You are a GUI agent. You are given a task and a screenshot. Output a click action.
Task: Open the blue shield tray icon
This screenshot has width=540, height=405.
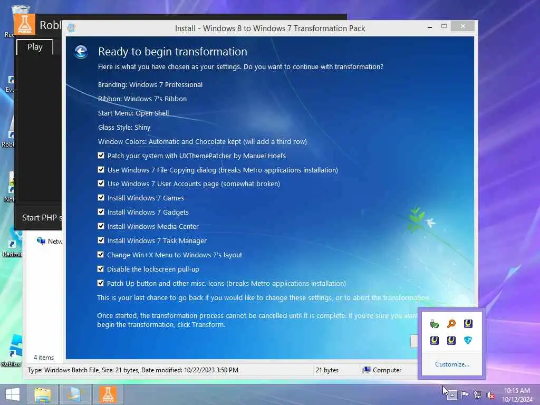pos(468,341)
